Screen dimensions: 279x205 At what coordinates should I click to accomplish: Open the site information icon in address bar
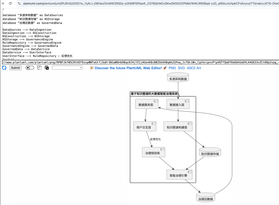tap(19, 3)
